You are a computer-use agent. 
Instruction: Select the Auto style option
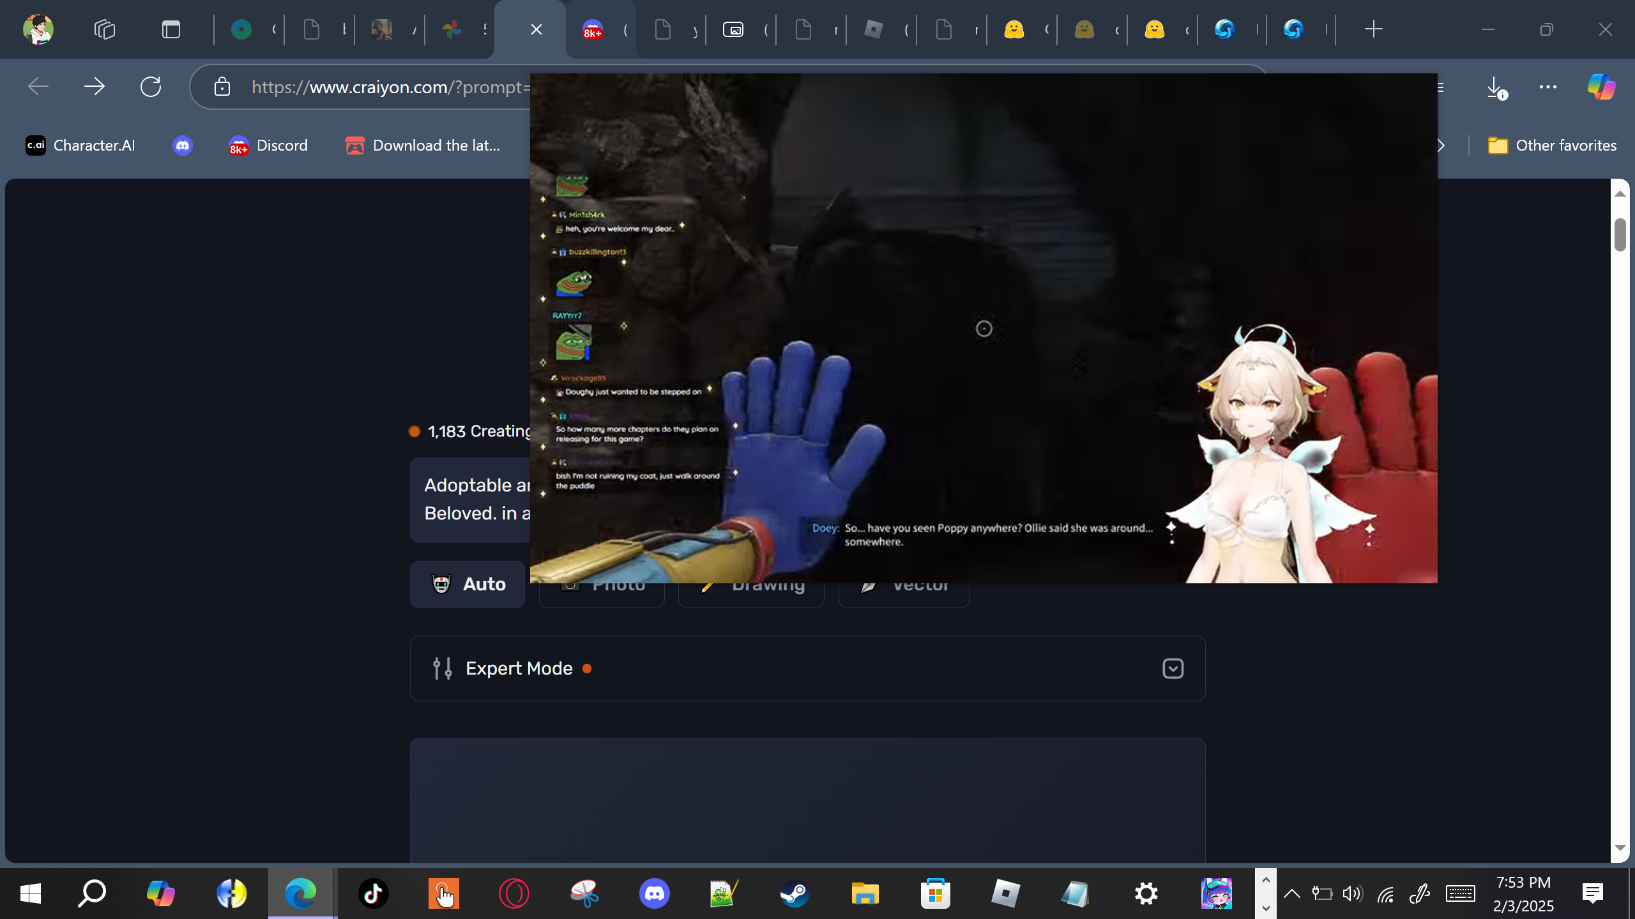click(468, 584)
